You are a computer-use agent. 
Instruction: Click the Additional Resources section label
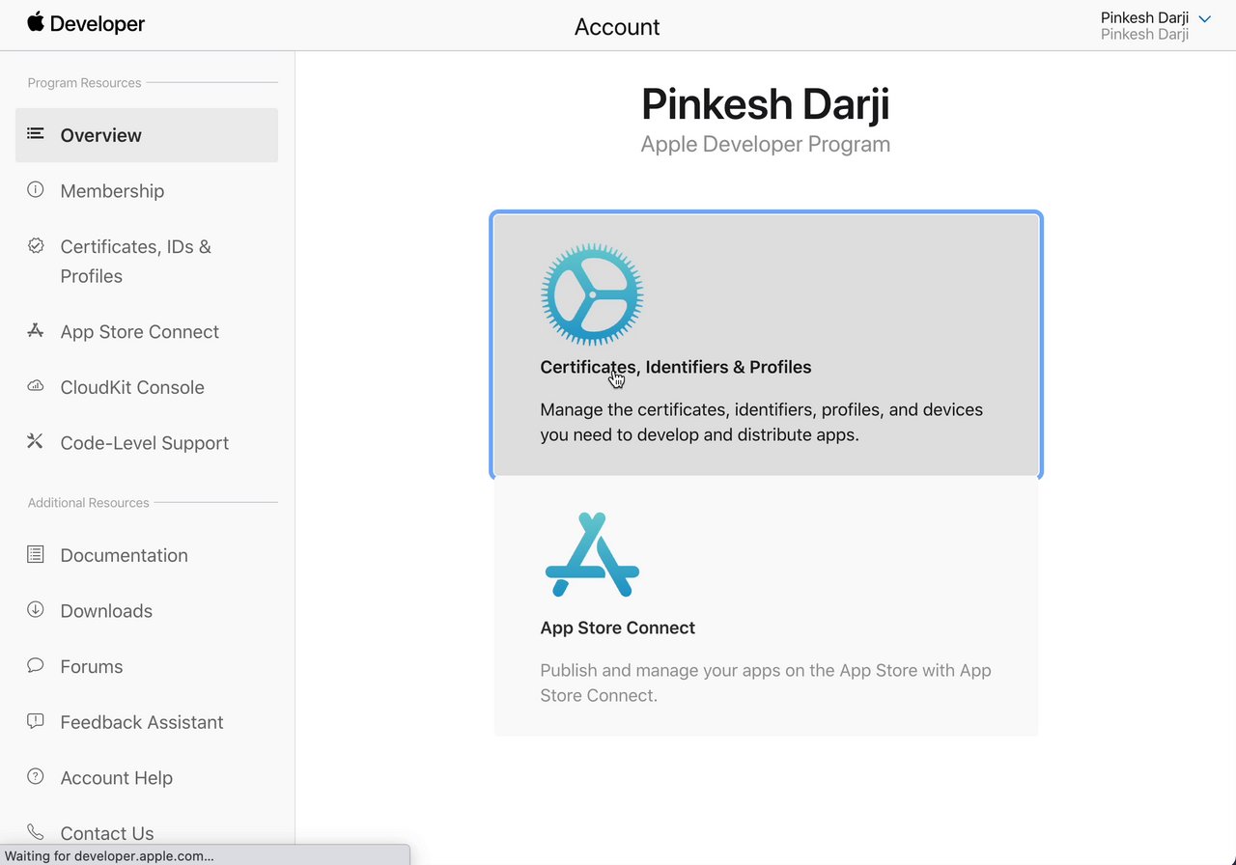click(x=88, y=503)
